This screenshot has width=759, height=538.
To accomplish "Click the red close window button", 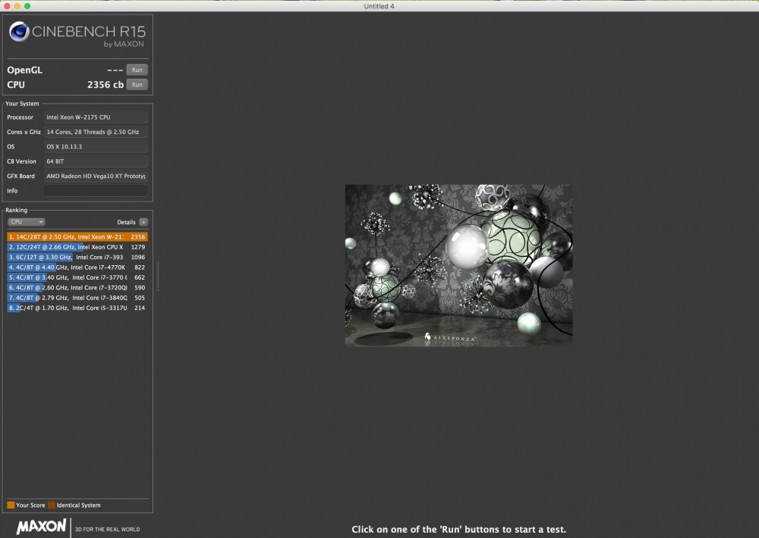I will 7,6.
